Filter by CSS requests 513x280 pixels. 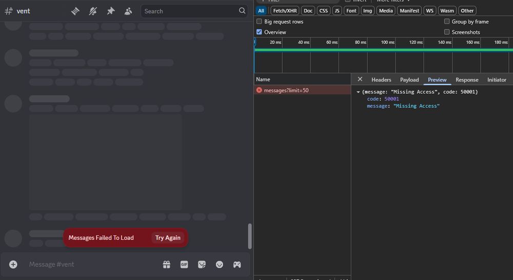point(324,10)
